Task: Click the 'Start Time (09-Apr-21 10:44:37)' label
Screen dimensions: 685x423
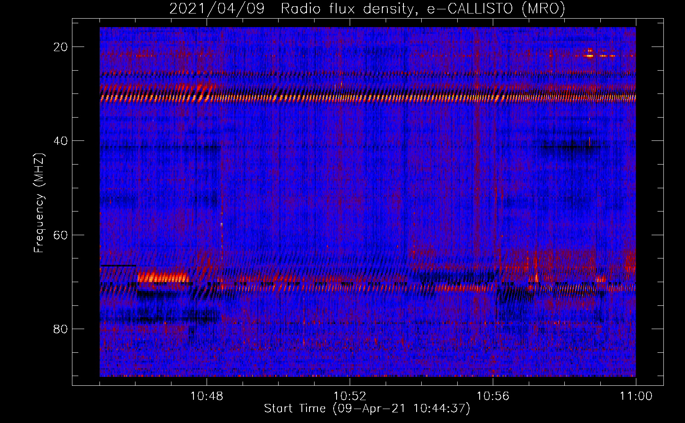Action: coord(367,409)
